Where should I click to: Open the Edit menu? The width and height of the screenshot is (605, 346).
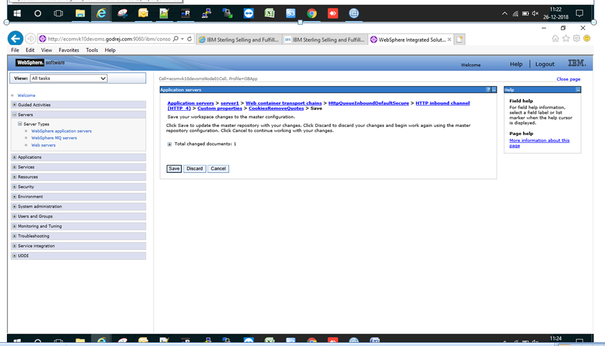click(x=30, y=50)
